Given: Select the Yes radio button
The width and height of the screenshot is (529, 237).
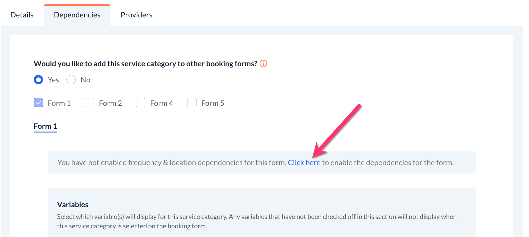Looking at the screenshot, I should tap(38, 80).
